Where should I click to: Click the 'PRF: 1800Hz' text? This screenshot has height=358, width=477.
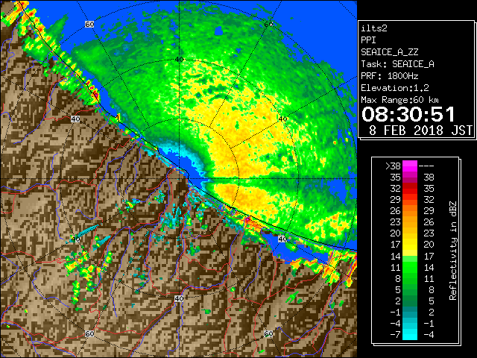(x=390, y=76)
